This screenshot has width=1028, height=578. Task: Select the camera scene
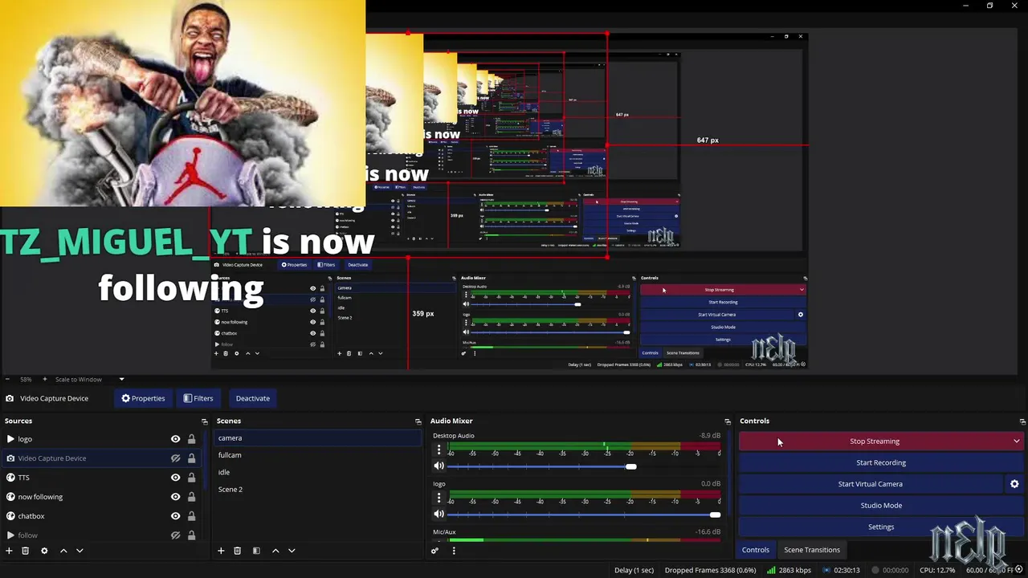318,438
